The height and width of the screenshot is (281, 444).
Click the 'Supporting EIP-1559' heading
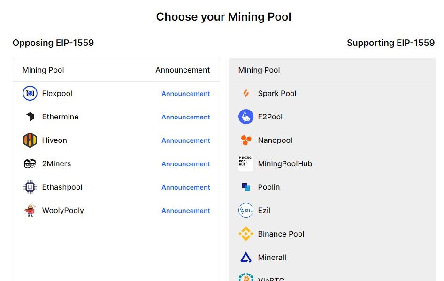pos(391,43)
